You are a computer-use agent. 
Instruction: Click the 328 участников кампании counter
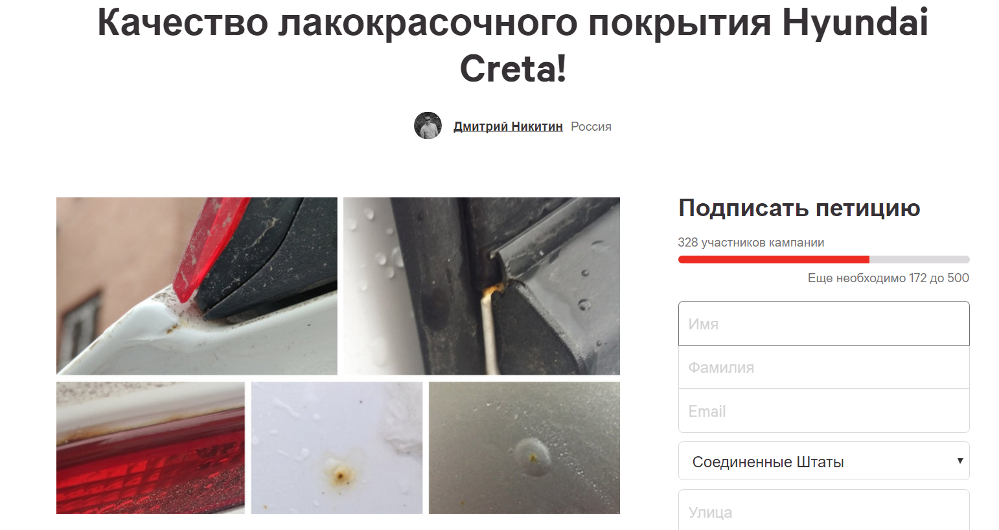pos(751,243)
